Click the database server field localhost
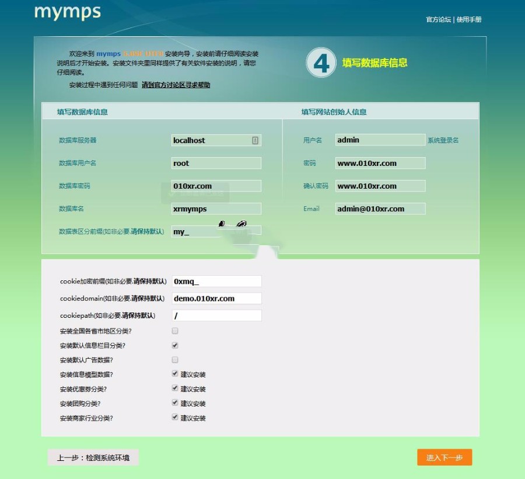Viewport: 525px width, 479px height. [x=216, y=140]
